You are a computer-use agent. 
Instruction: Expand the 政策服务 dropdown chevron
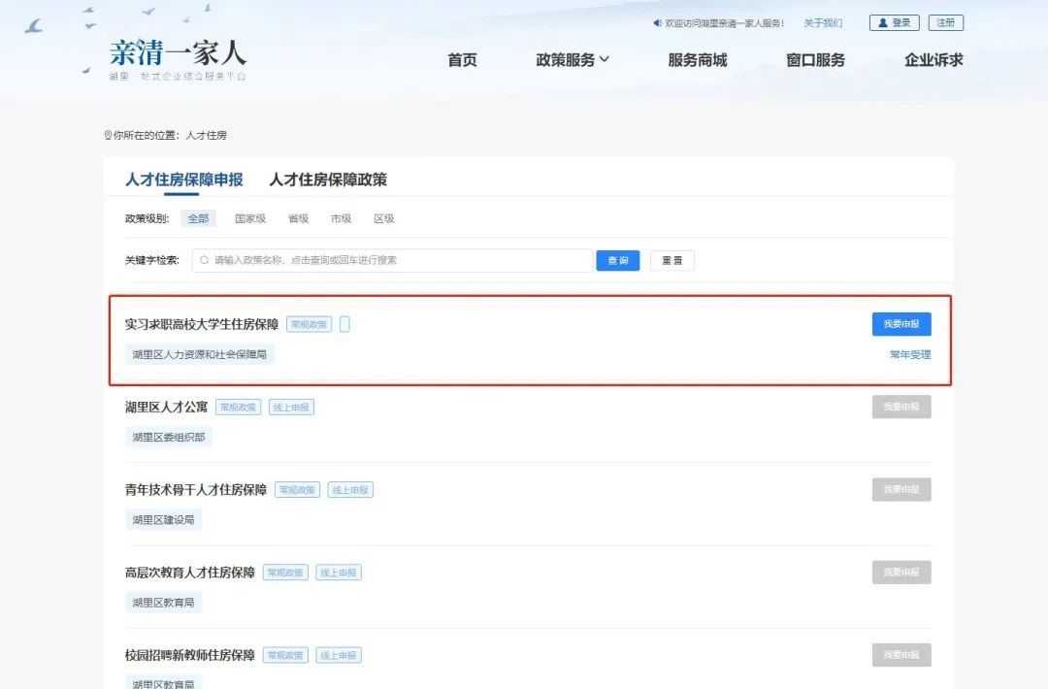(605, 60)
